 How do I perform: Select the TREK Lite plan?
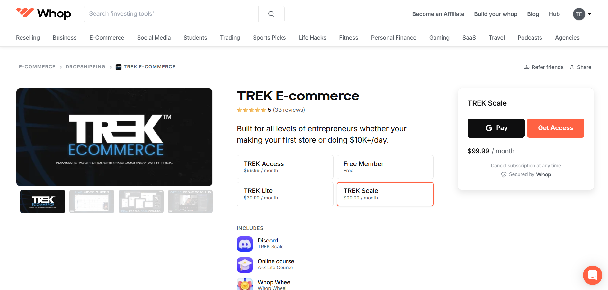(x=285, y=194)
